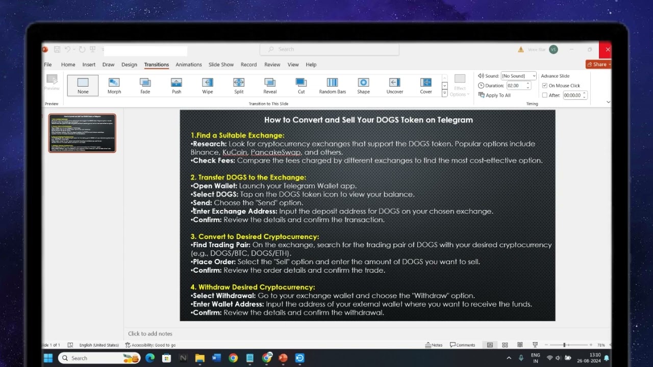
Task: Increase the After time spinner
Action: (x=585, y=94)
